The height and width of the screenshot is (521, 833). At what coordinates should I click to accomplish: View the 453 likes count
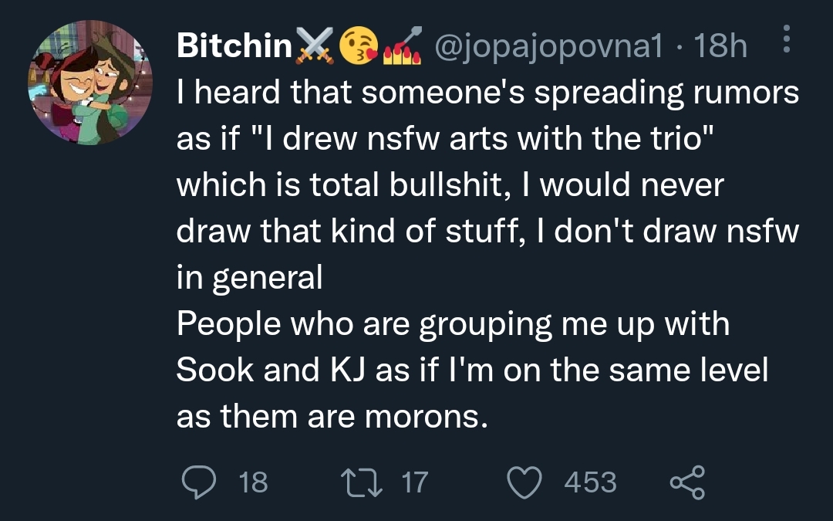tap(590, 482)
